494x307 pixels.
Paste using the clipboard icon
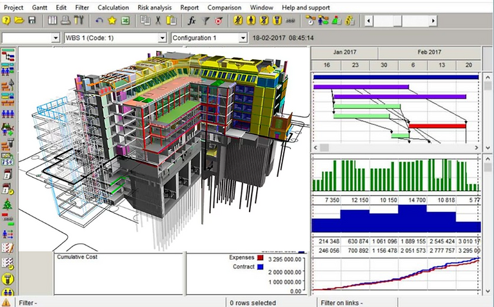[x=172, y=21]
